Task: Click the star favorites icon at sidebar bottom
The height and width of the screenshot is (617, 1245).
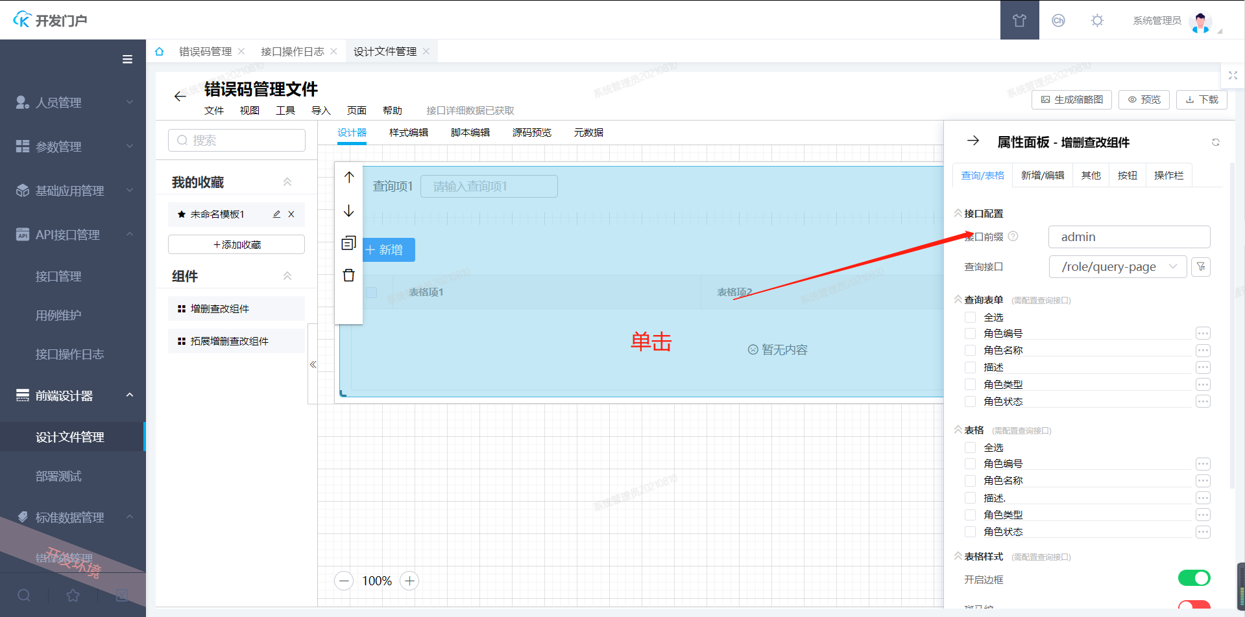Action: [73, 595]
